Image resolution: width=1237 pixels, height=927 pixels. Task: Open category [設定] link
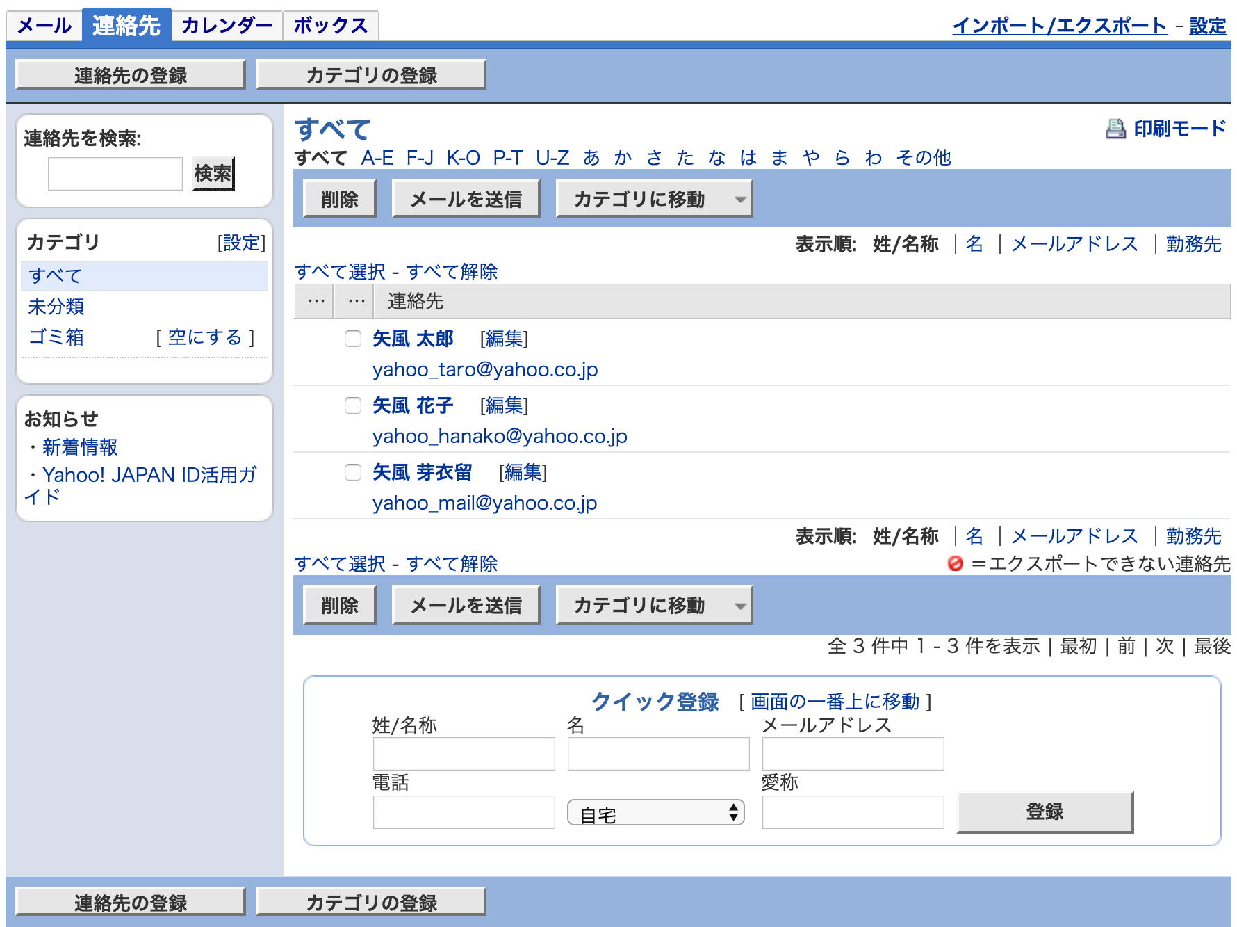[x=241, y=243]
